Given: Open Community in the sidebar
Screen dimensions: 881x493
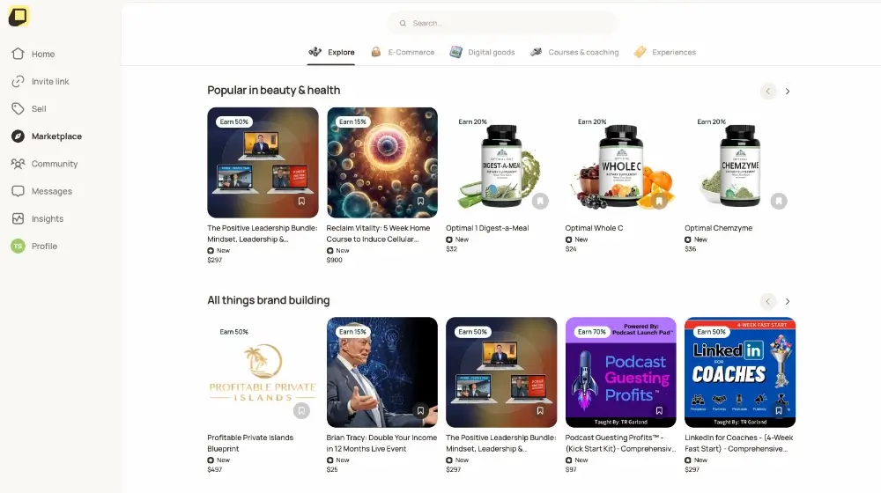Looking at the screenshot, I should coord(44,164).
